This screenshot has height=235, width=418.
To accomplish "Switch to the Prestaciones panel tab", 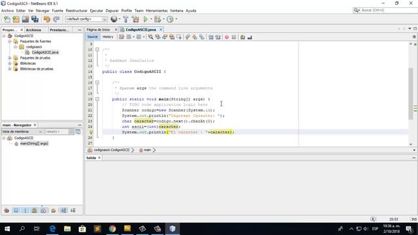I will tap(59, 30).
